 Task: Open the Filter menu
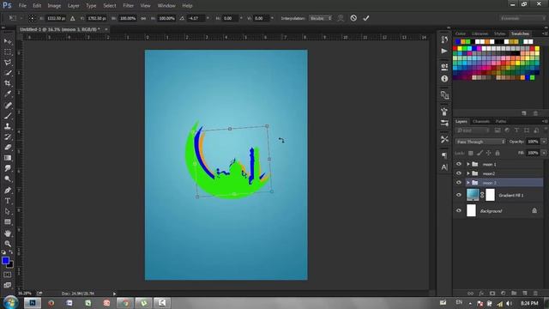pos(128,6)
